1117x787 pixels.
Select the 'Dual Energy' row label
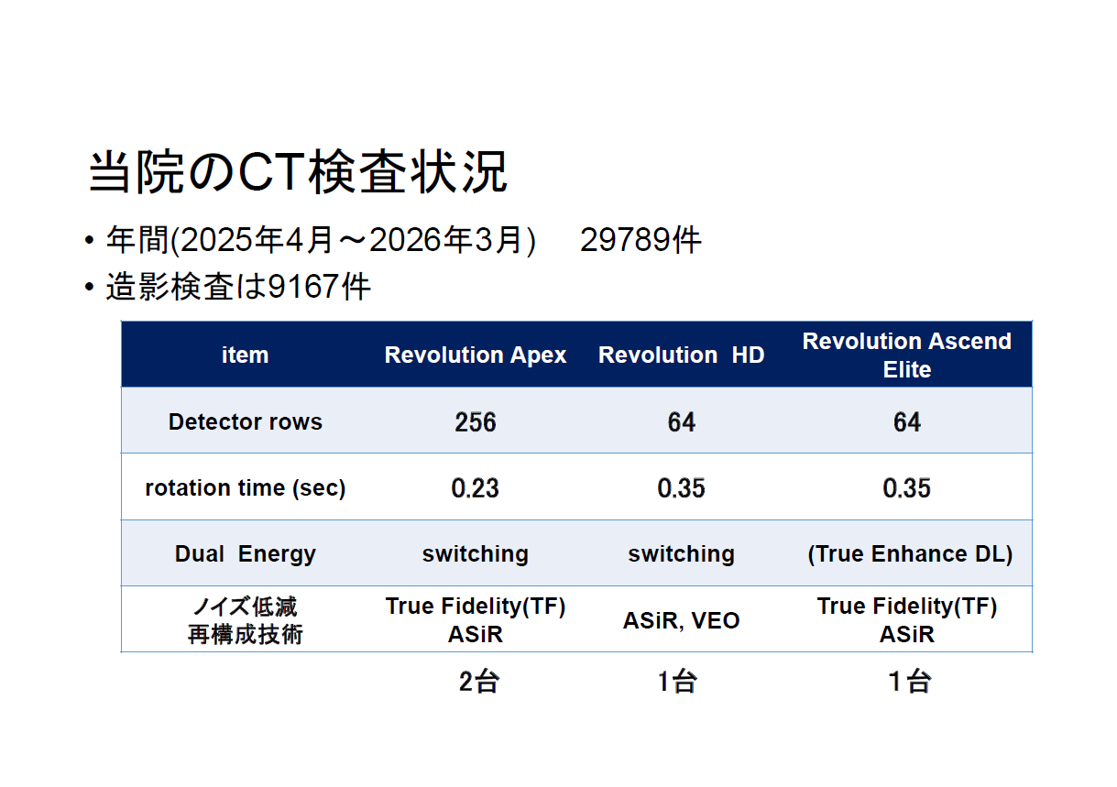coord(246,554)
